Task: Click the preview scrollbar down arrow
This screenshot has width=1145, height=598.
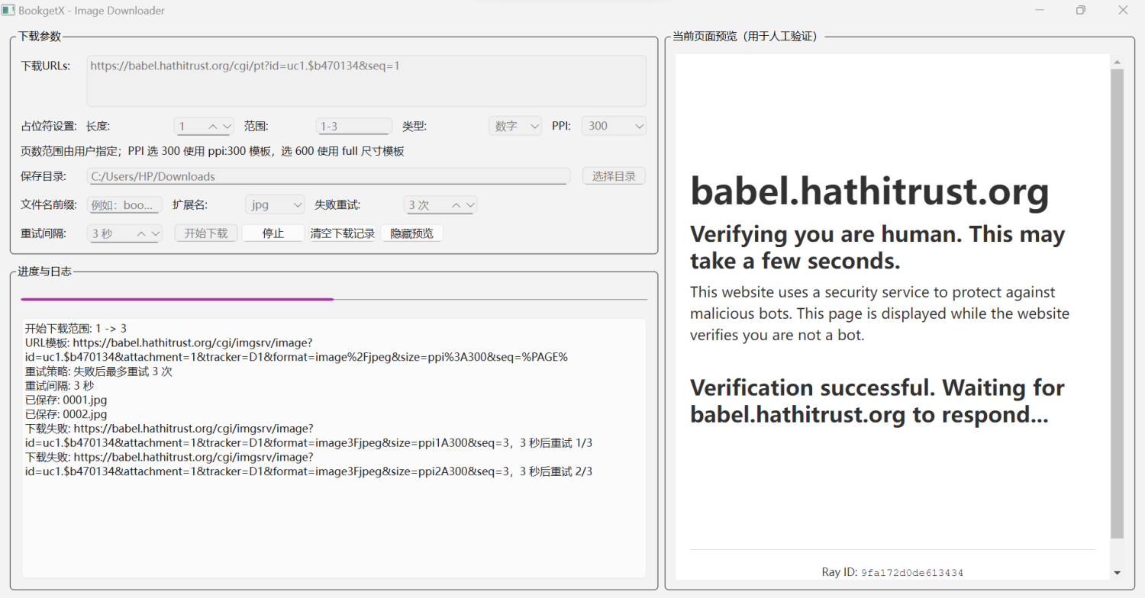Action: [1117, 572]
